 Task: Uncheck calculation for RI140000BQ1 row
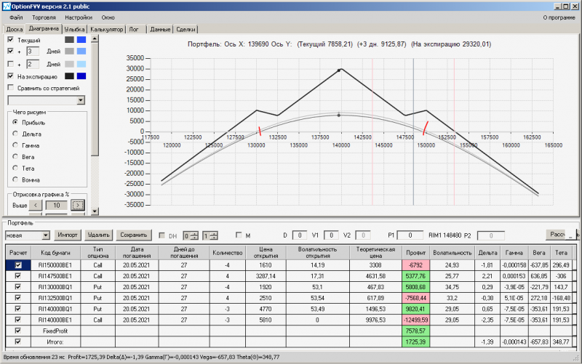[17, 309]
